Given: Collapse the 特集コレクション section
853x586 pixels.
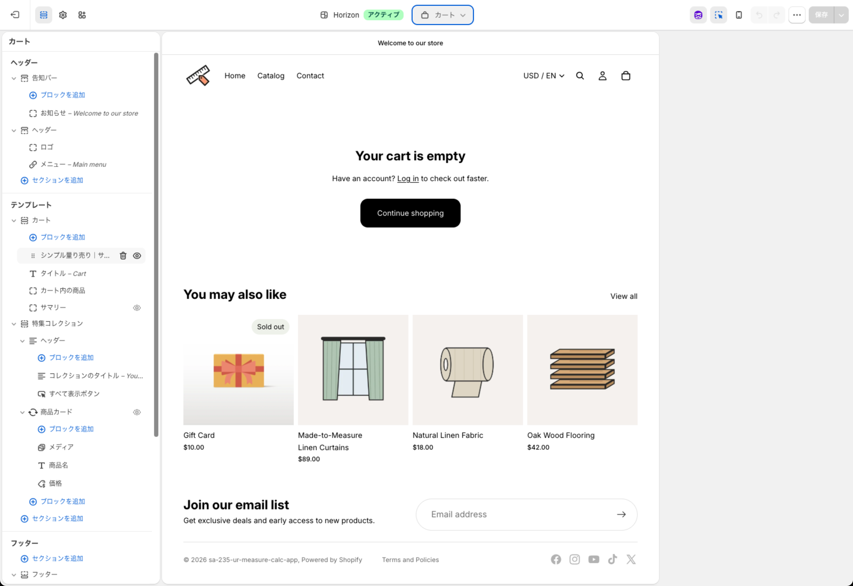Looking at the screenshot, I should (x=14, y=324).
